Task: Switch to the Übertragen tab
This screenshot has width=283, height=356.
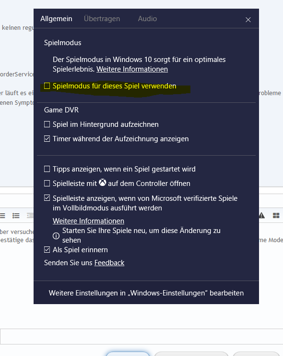Action: pos(102,19)
